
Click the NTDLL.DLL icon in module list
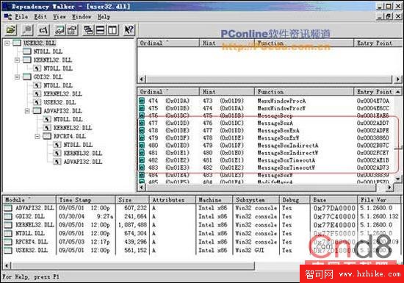[x=8, y=233]
